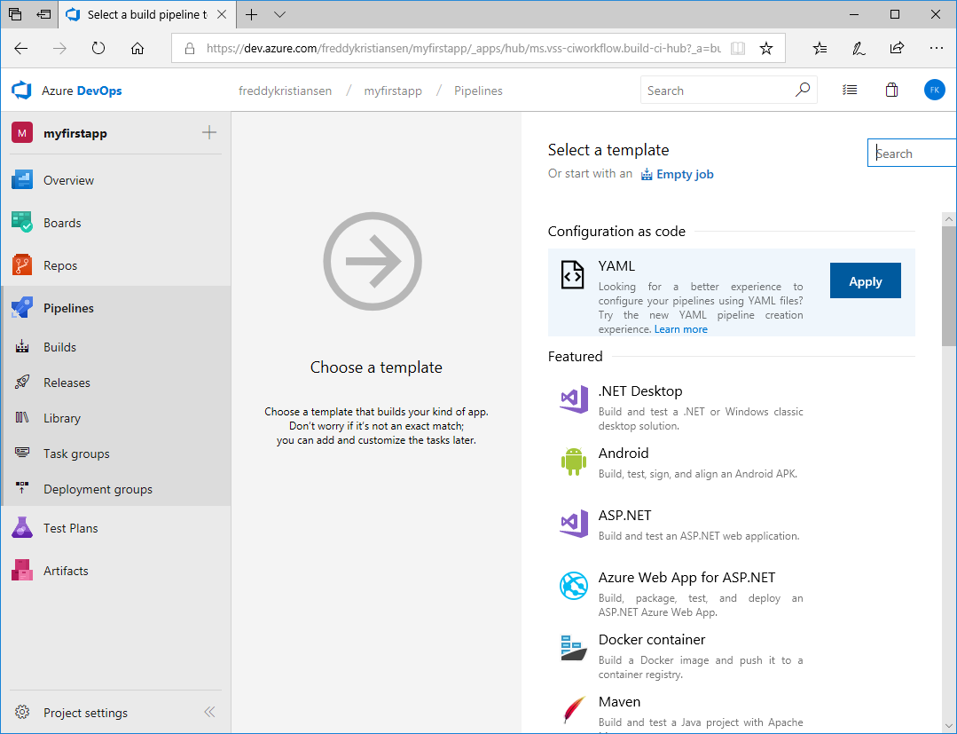957x734 pixels.
Task: Open the Library item
Action: [61, 418]
